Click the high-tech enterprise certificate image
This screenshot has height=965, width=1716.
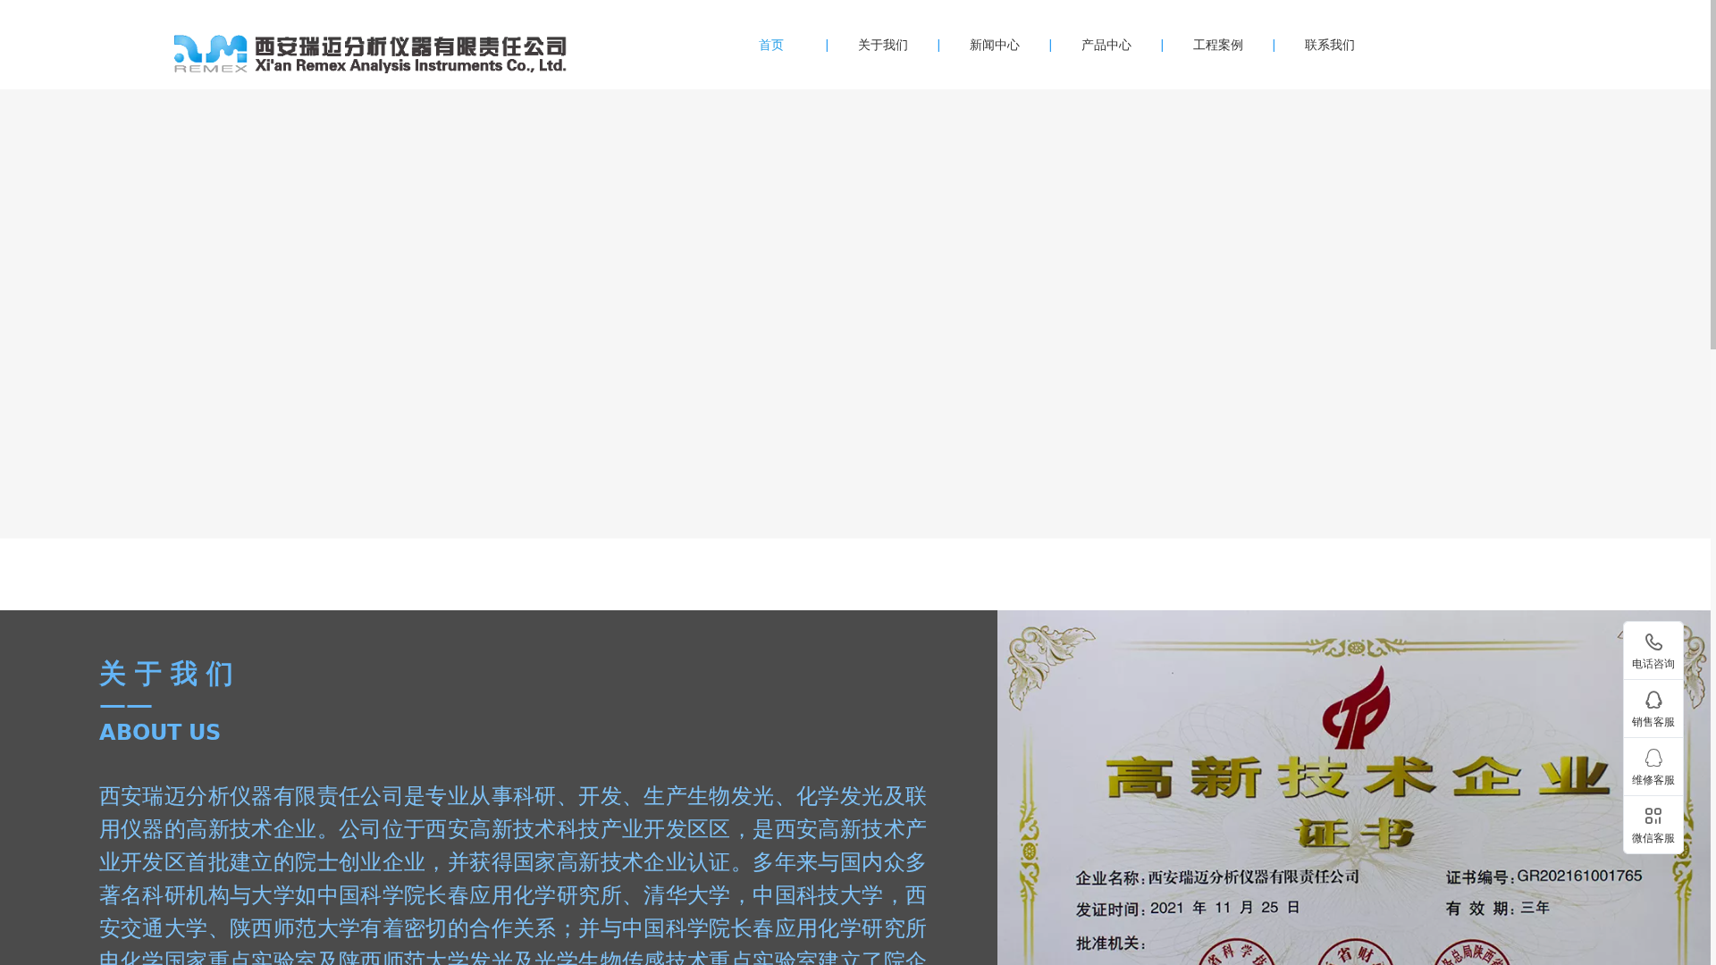pos(1353,787)
